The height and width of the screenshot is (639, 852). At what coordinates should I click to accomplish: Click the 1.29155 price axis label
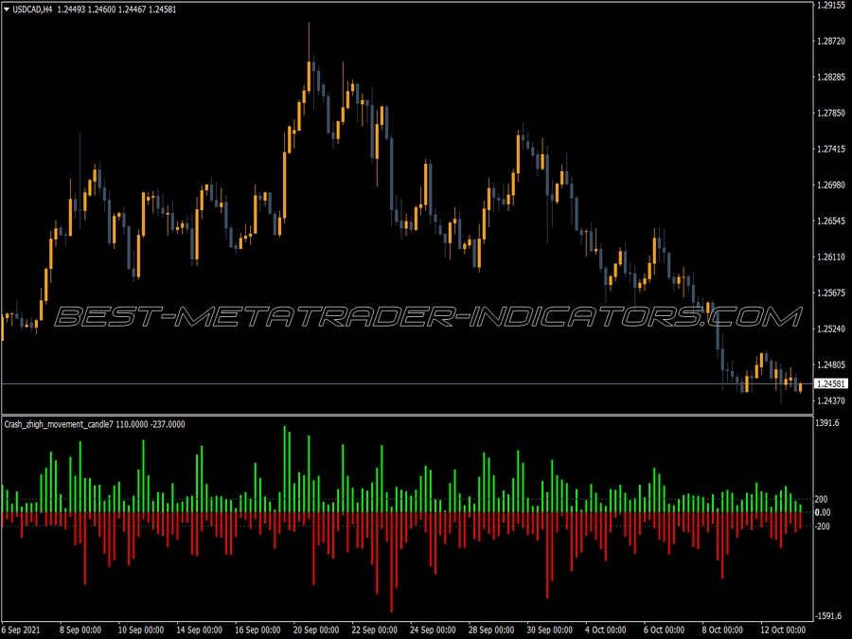click(831, 5)
